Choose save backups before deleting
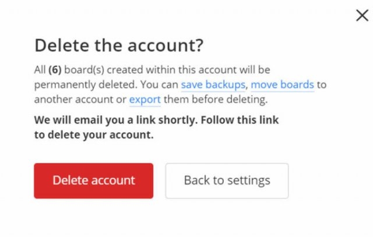 (x=213, y=85)
